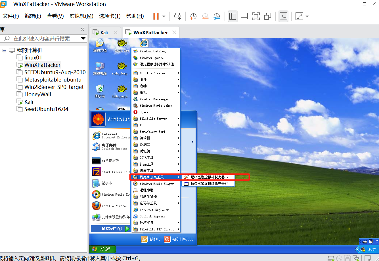Launch Opera from programs menu

(155, 112)
